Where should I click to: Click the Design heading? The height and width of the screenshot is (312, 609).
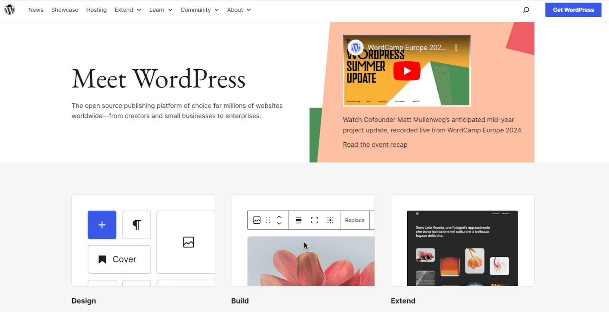(x=84, y=301)
